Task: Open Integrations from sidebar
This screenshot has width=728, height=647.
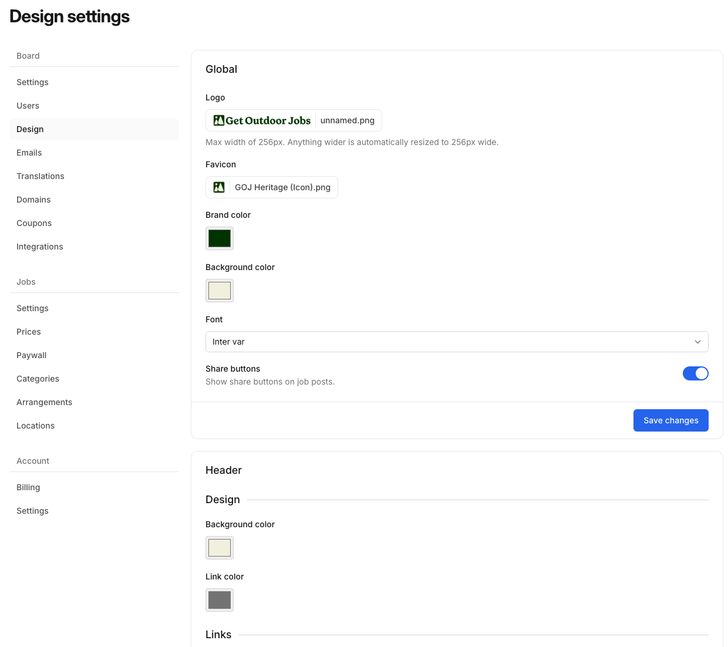Action: (40, 247)
